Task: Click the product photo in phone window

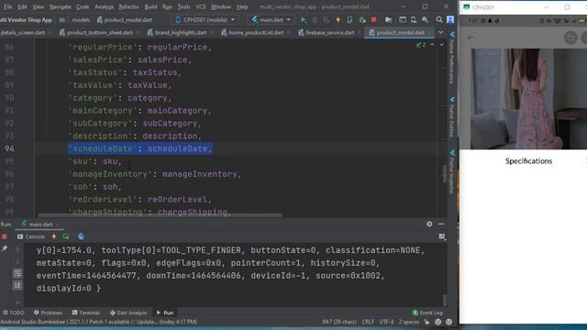Action: pyautogui.click(x=528, y=99)
